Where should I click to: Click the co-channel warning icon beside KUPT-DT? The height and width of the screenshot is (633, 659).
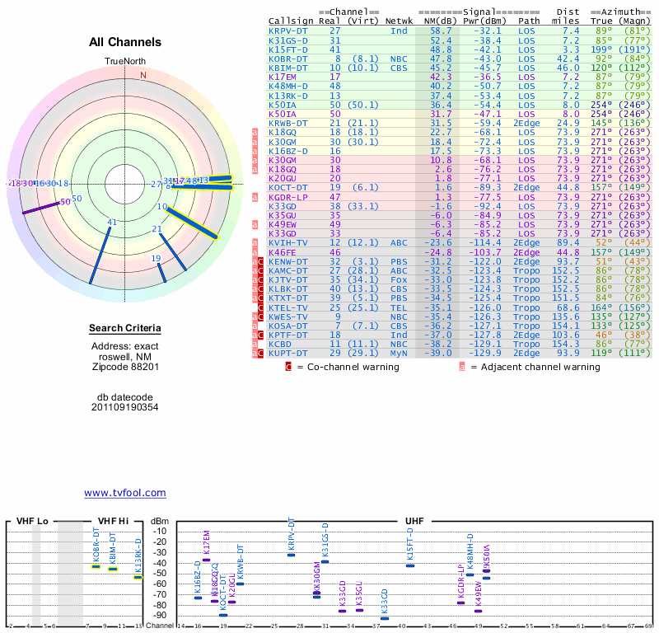pyautogui.click(x=261, y=353)
